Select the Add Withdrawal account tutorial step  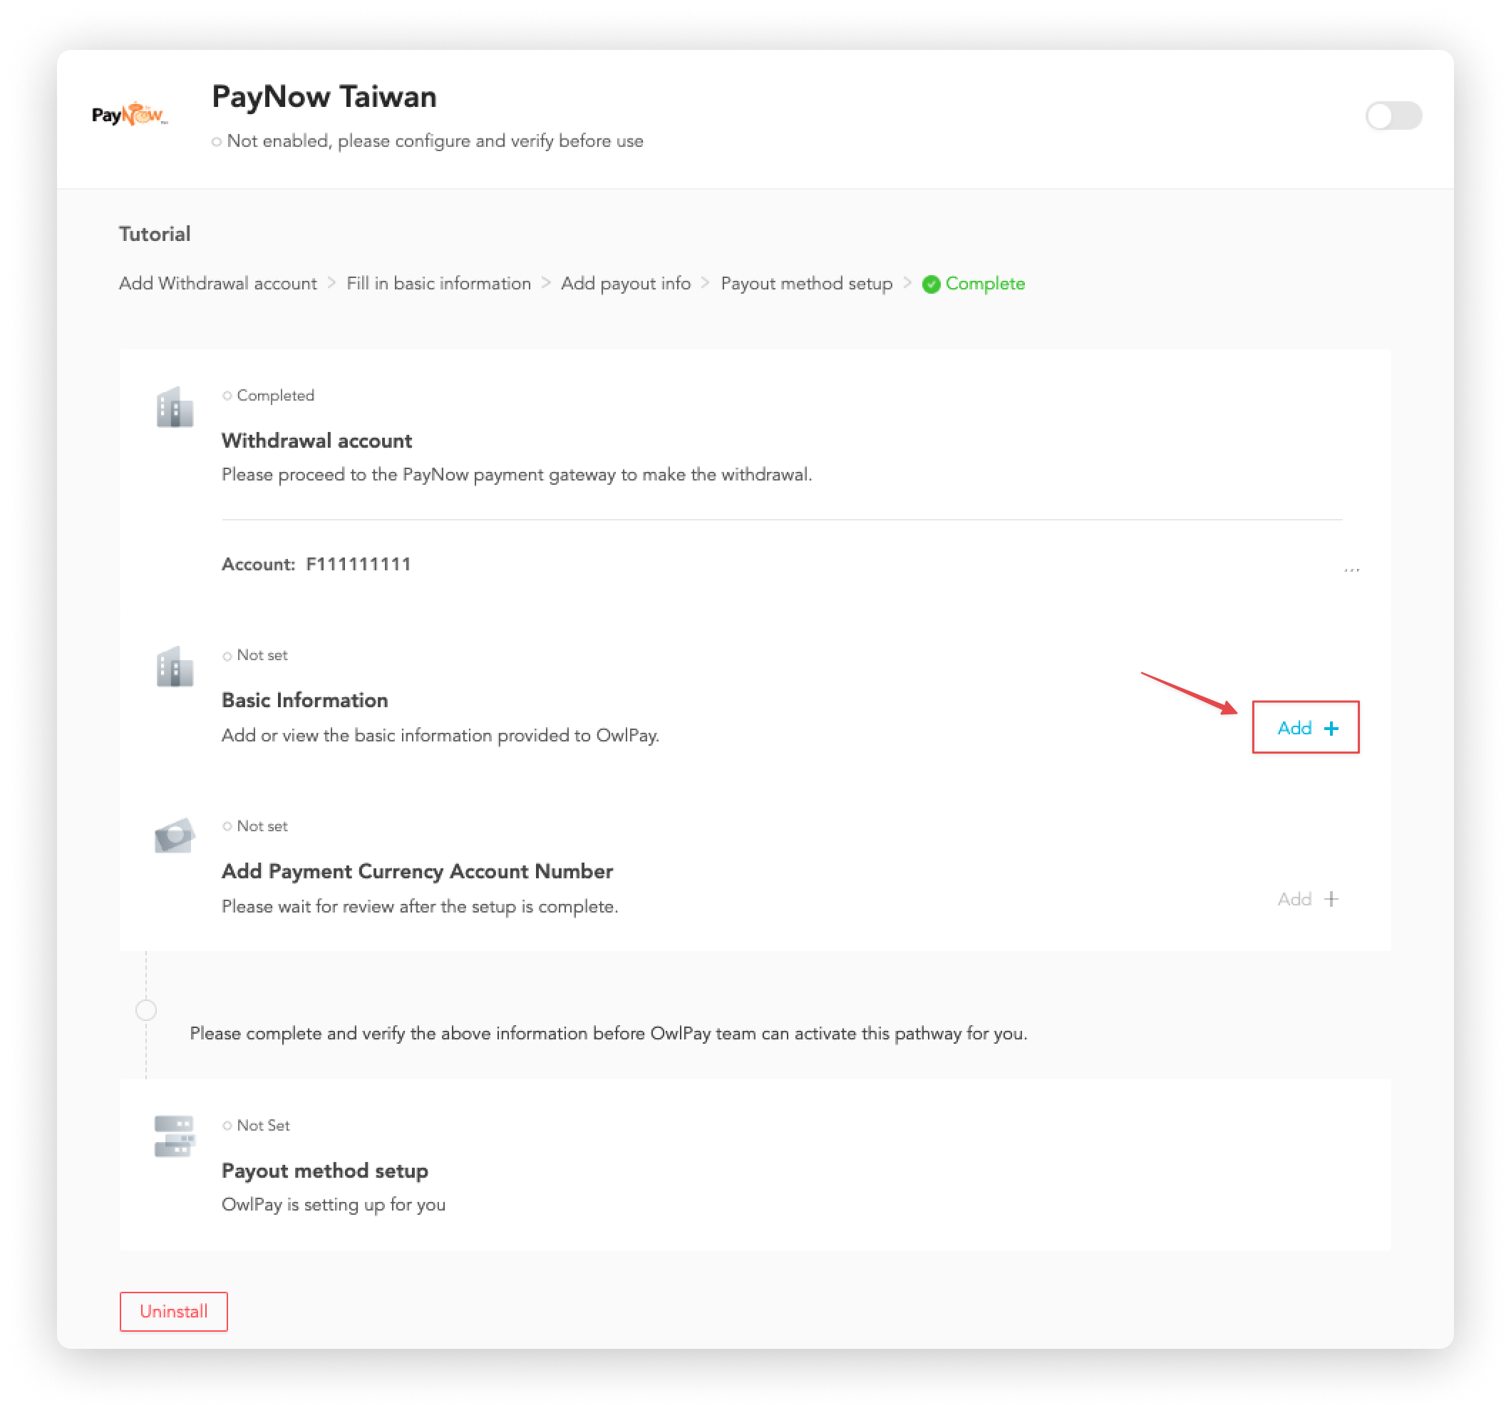pyautogui.click(x=217, y=284)
